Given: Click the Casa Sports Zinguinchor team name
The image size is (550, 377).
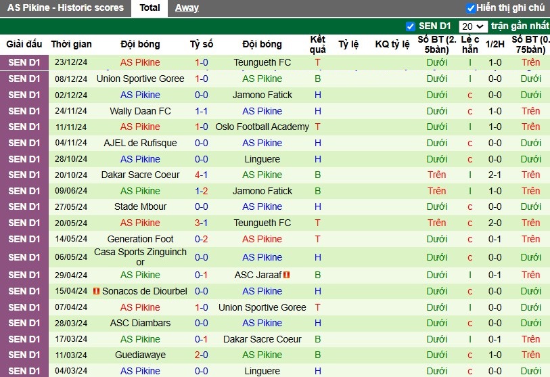Looking at the screenshot, I should coord(140,257).
